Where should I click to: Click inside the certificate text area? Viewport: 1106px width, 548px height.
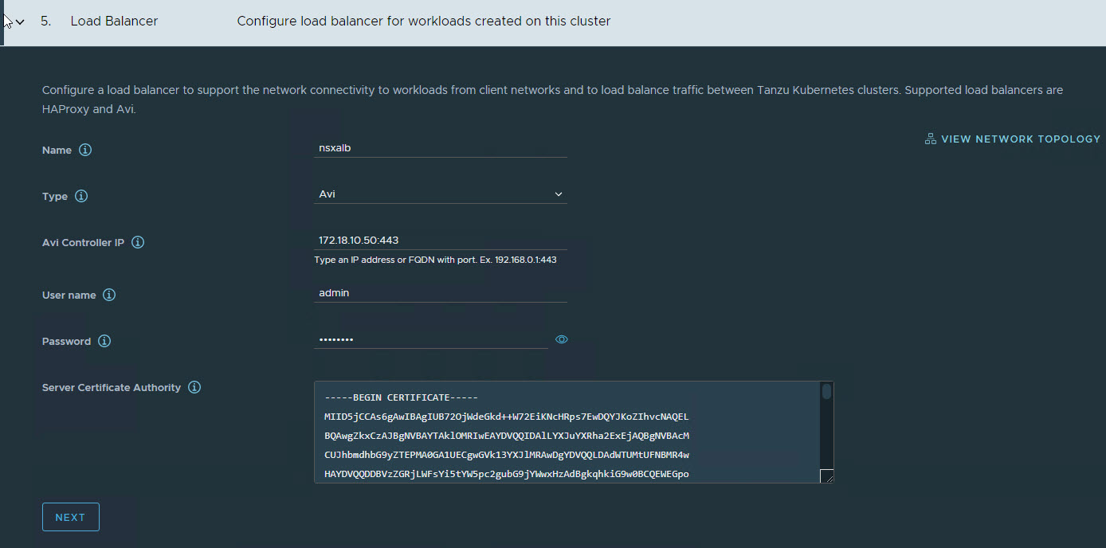pos(566,434)
